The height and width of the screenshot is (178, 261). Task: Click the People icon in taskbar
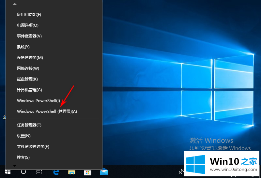pyautogui.click(x=181, y=172)
